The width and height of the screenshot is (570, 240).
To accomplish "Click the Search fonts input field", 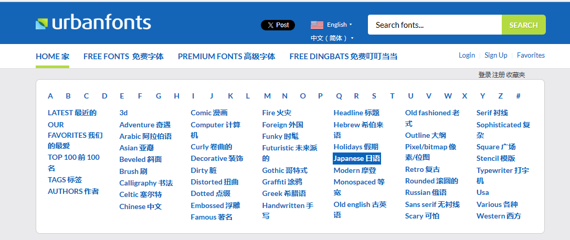I will [434, 25].
